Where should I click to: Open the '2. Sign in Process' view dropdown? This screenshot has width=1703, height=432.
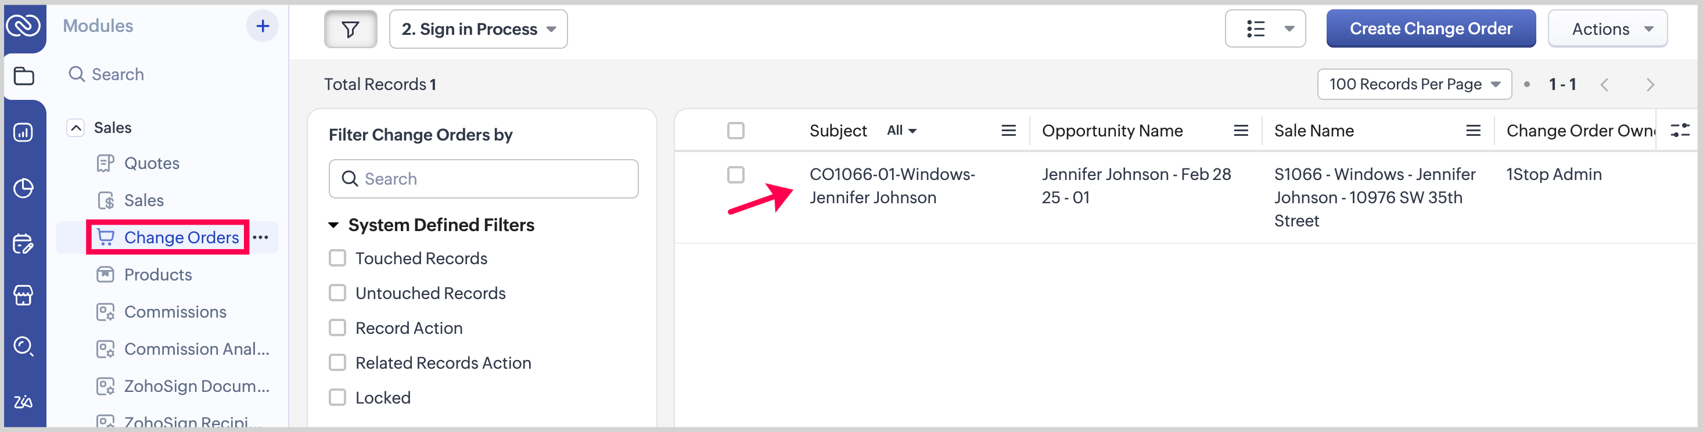pos(478,29)
